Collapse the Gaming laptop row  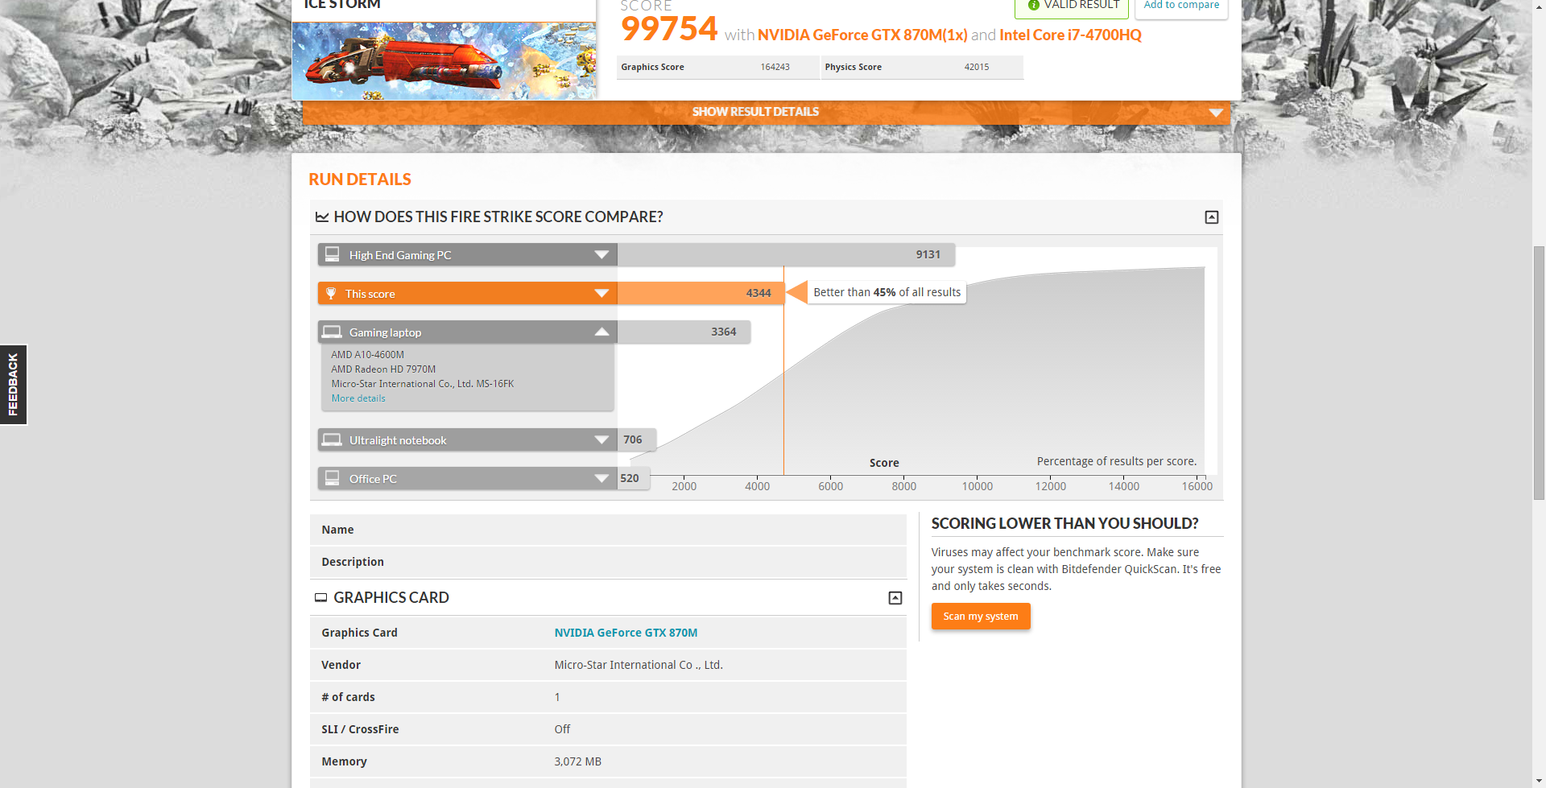pos(468,332)
